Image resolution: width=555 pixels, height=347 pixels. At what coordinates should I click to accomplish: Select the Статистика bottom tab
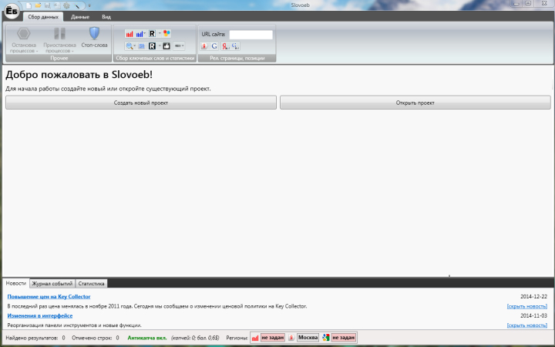(91, 284)
